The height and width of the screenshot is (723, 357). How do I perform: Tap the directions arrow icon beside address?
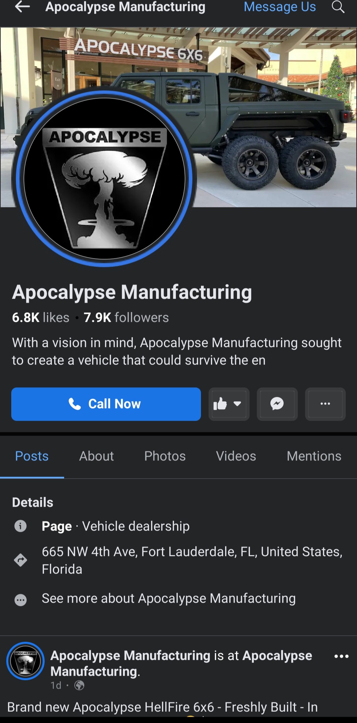tap(20, 560)
